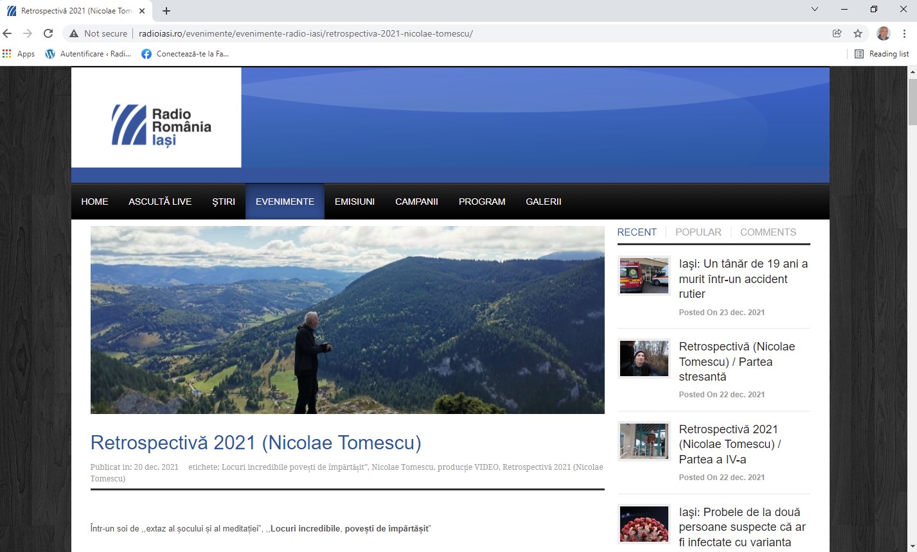Bookmark this page with the star icon
The image size is (917, 552).
857,33
